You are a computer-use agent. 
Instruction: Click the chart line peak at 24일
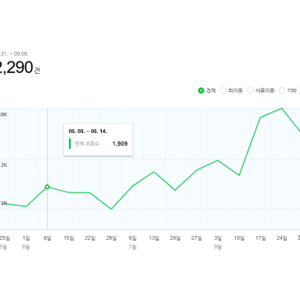coord(282,108)
